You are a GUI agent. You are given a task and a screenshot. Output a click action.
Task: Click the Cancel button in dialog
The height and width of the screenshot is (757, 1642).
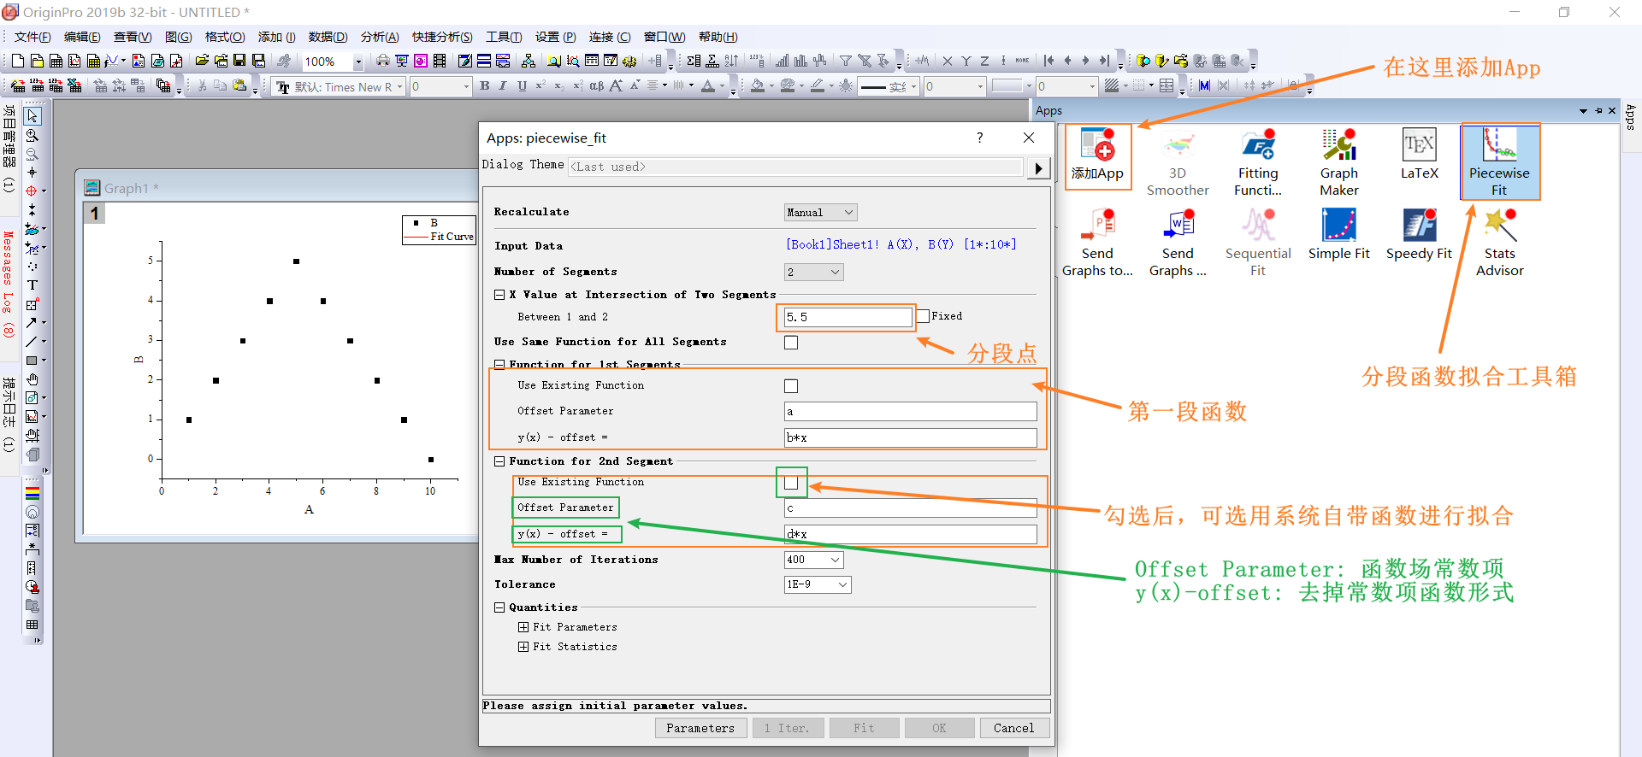(x=1013, y=728)
